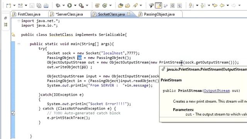Screen dimensions: 247x139
Task: Click the highlighted 'po' variable declaration
Action: click(80, 58)
